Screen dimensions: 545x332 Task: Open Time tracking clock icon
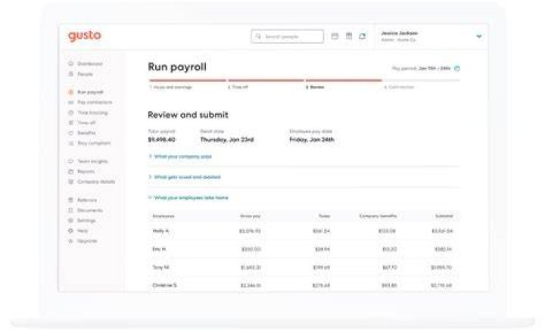click(71, 113)
